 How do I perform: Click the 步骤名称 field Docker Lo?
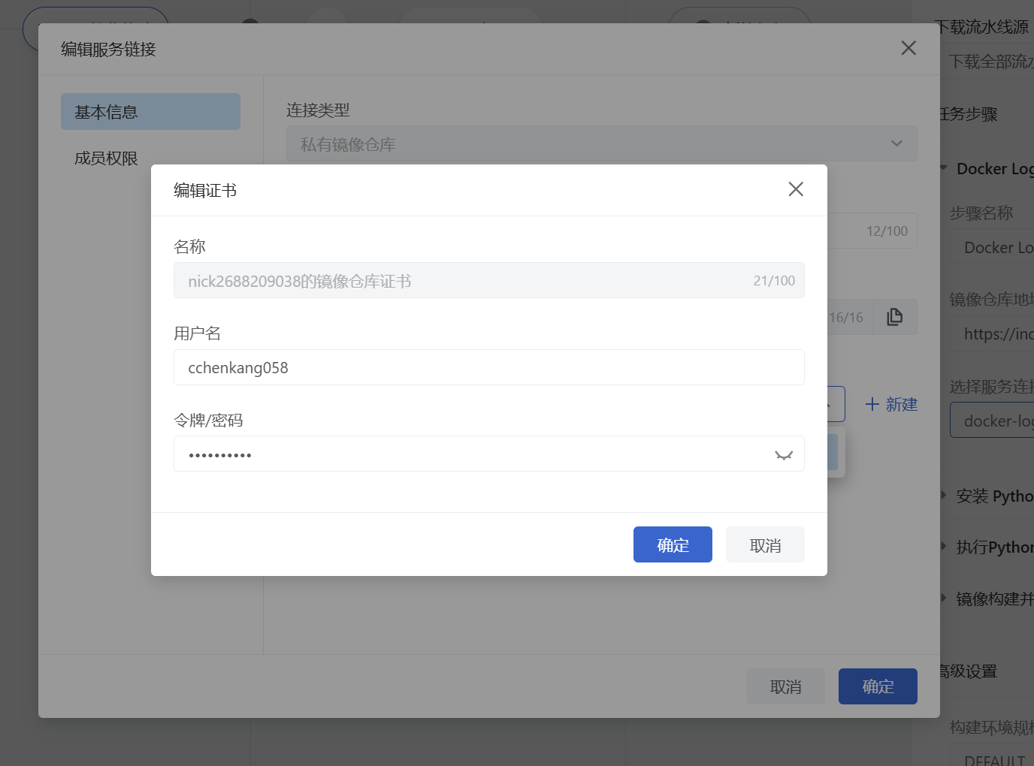point(992,247)
